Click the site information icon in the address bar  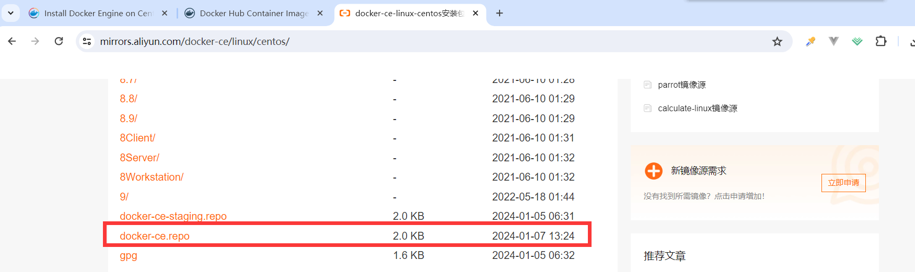(87, 41)
